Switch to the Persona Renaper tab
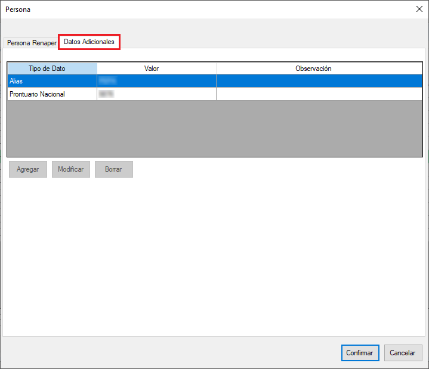The width and height of the screenshot is (429, 369). (x=31, y=43)
